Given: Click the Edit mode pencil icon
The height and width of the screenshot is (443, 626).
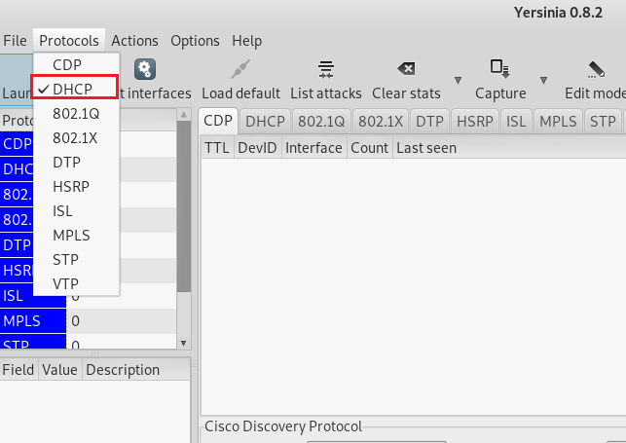Looking at the screenshot, I should (x=596, y=69).
